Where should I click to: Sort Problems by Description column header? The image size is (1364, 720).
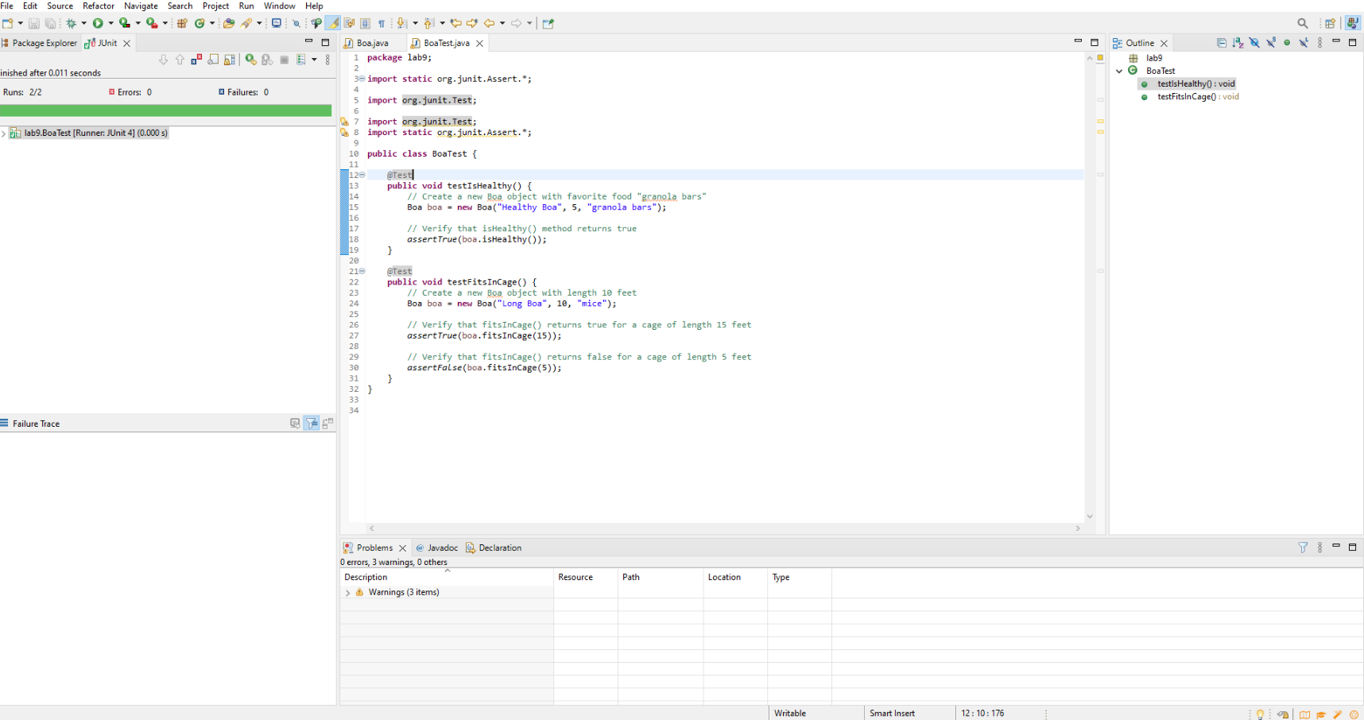tap(447, 577)
